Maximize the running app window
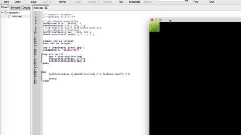Viewport: 241px width, 135px height. point(160,19)
